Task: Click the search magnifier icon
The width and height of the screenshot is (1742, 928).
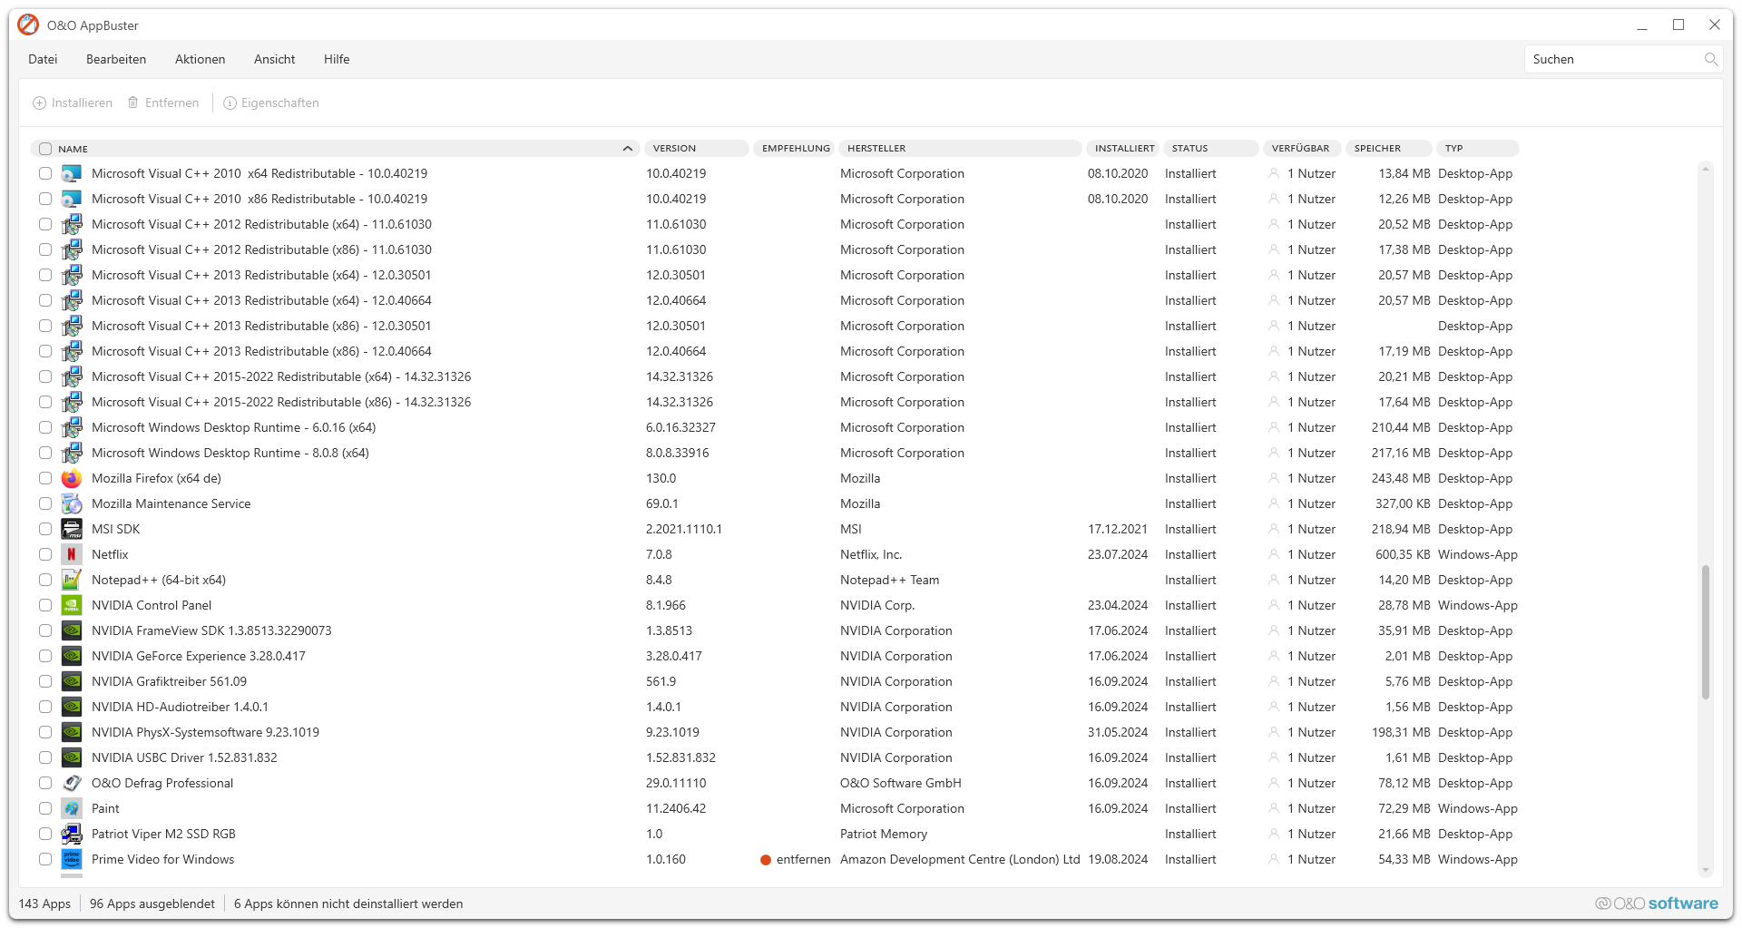Action: (x=1710, y=59)
